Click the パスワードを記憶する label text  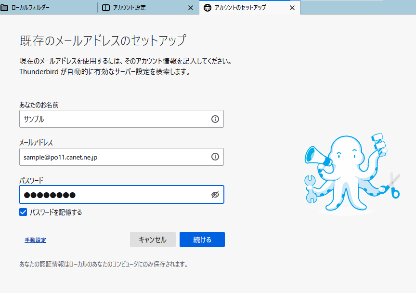coord(56,212)
